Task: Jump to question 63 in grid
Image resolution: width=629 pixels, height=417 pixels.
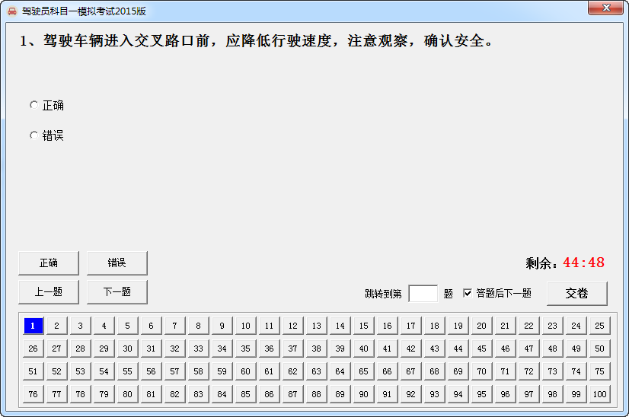Action: (316, 371)
